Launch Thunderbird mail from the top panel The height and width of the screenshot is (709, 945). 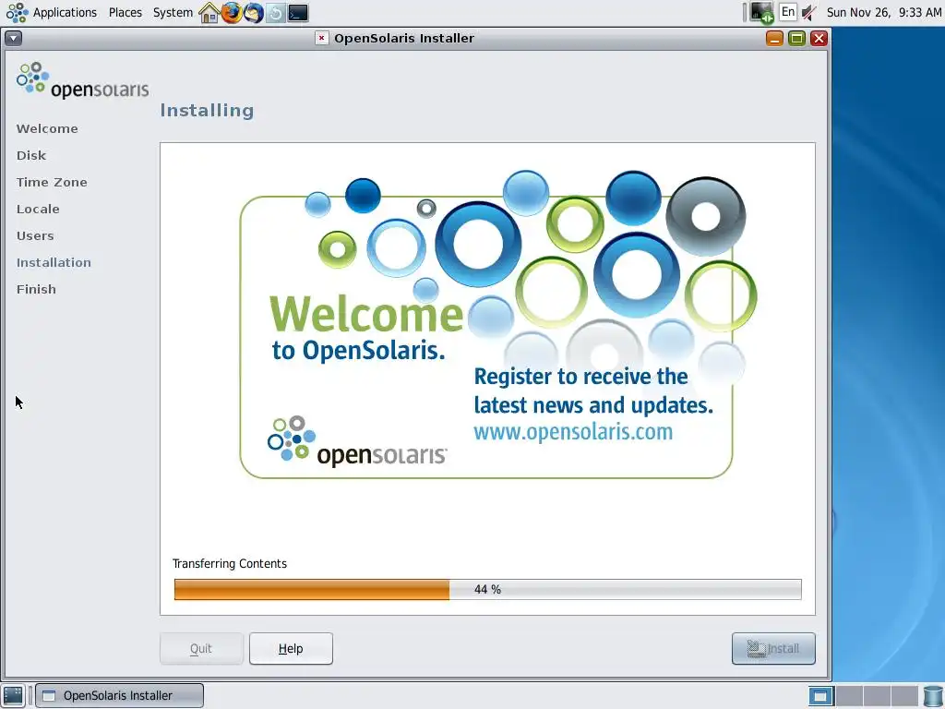tap(254, 13)
